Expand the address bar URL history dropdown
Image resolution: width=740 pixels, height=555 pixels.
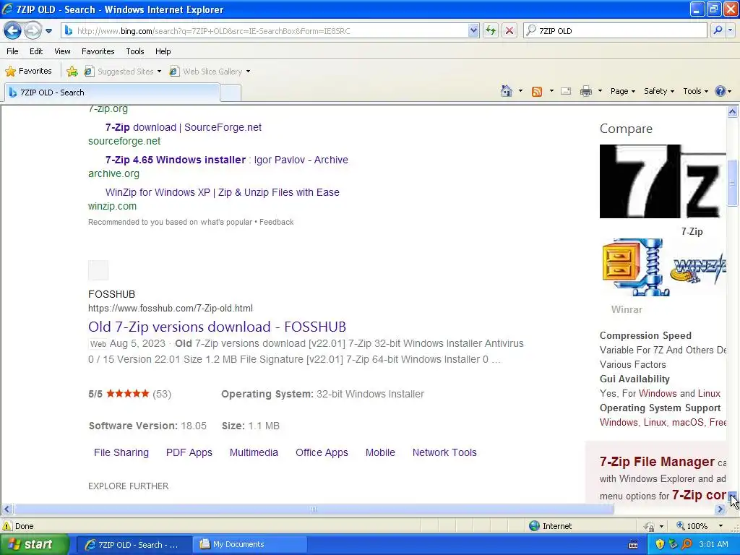(474, 30)
